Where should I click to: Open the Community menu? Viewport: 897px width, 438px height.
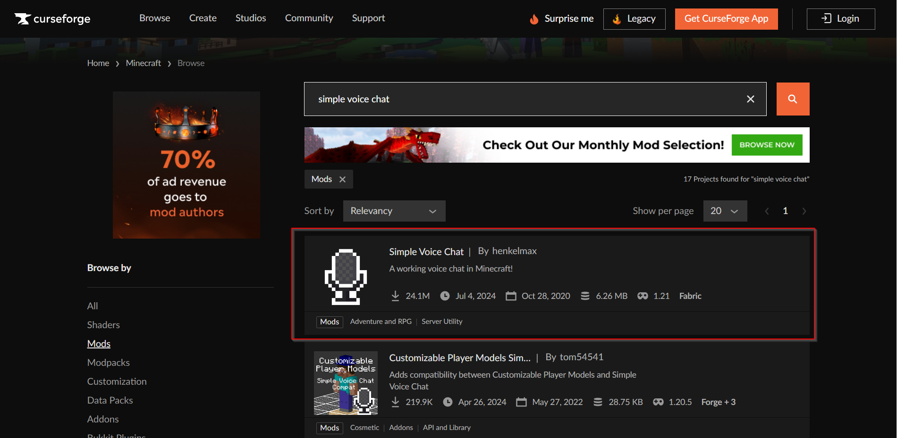coord(309,18)
